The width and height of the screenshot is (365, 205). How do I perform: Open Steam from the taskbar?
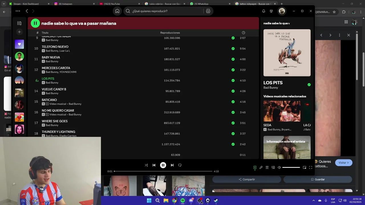[216, 200]
